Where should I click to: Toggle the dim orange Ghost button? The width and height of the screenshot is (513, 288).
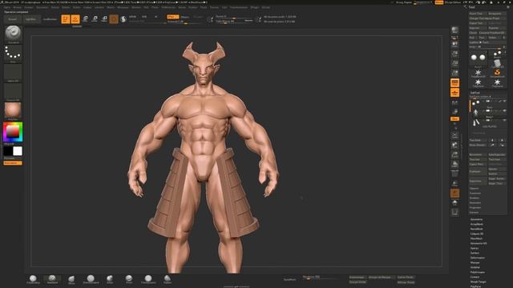click(454, 194)
